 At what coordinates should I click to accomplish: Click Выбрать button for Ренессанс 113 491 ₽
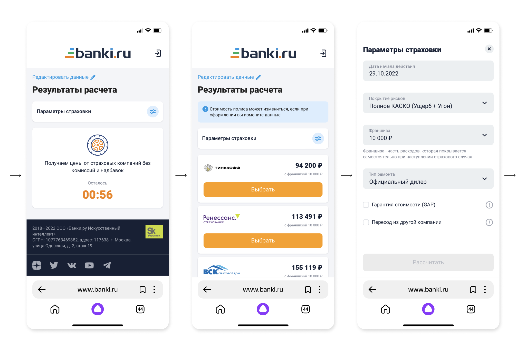click(262, 240)
